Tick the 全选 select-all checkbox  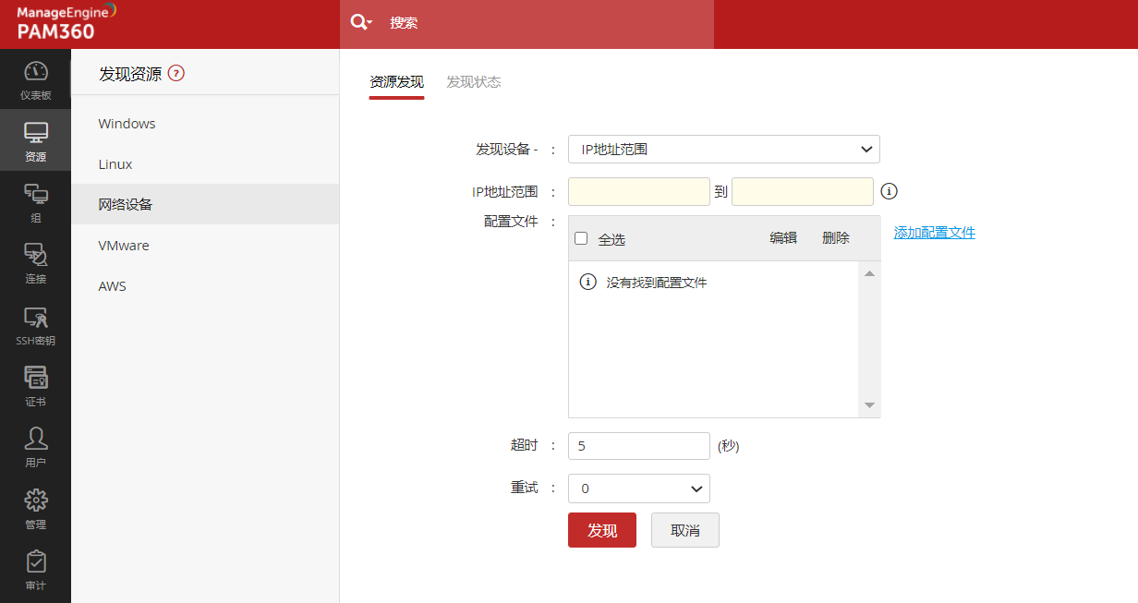[x=581, y=238]
